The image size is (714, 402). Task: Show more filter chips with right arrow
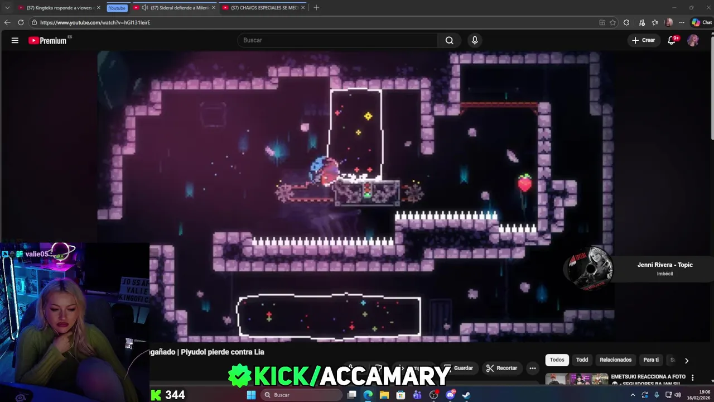coord(687,361)
